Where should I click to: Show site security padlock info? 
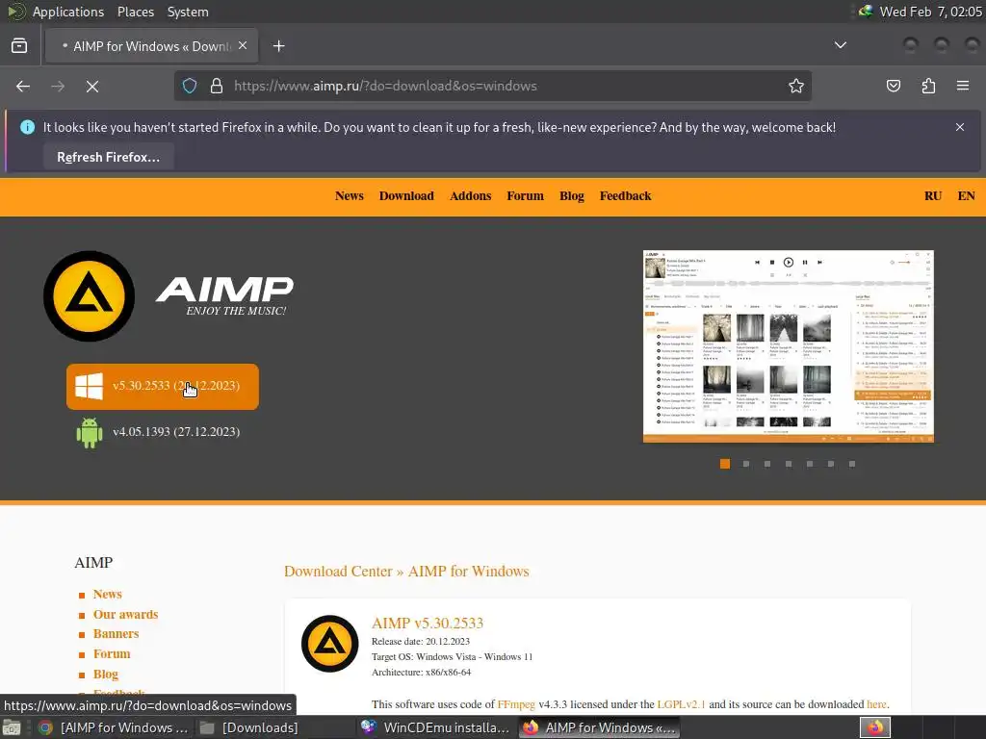(x=217, y=86)
